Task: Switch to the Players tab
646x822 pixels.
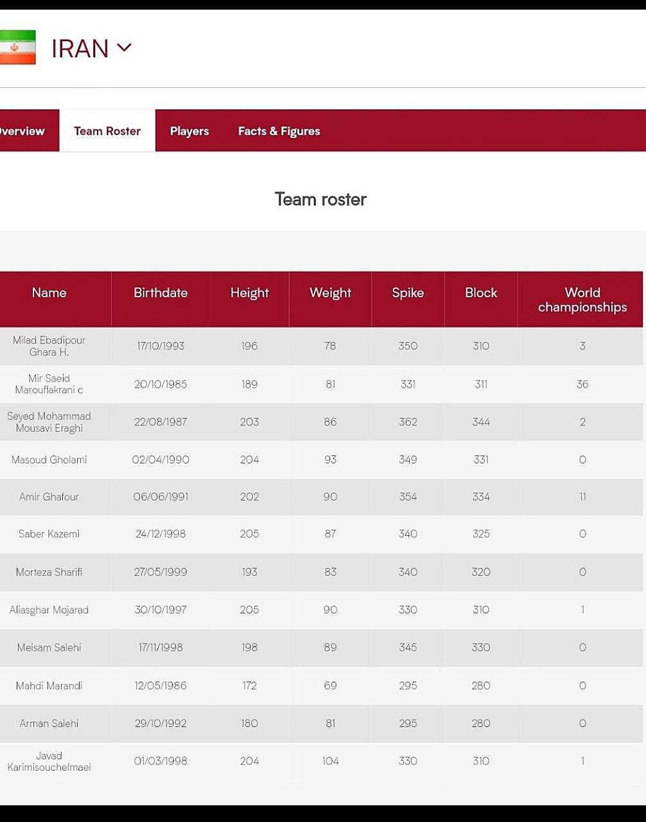Action: 189,131
